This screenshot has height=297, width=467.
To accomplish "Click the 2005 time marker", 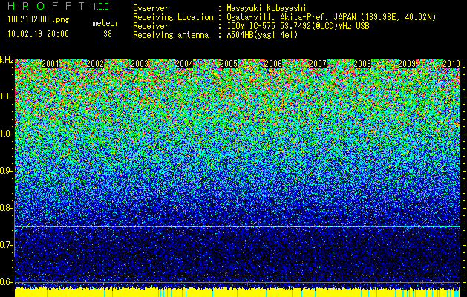I will (229, 64).
